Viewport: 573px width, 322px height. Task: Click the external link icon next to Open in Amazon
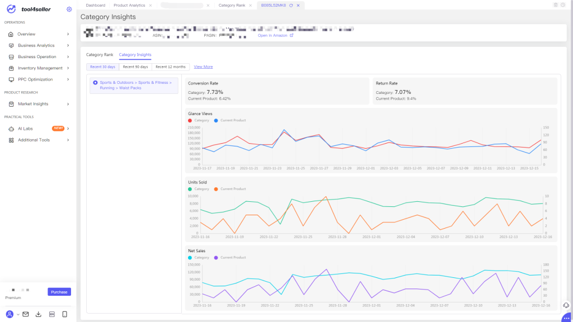click(x=291, y=35)
